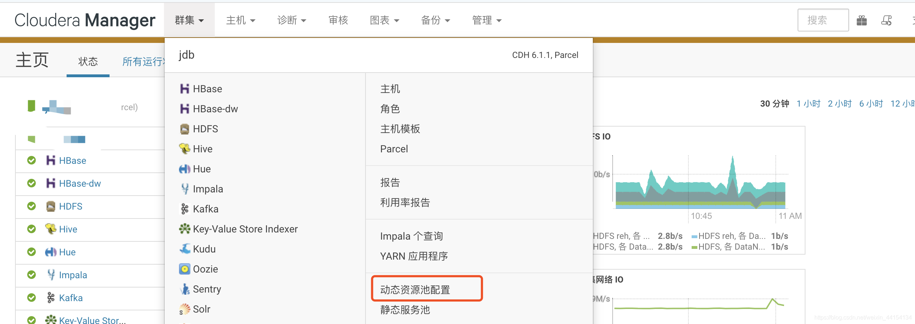
Task: Open Kafka service link in left list
Action: coord(71,298)
